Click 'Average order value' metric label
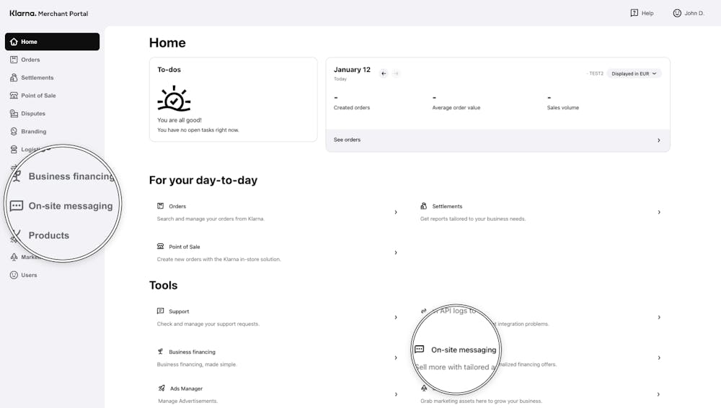The width and height of the screenshot is (721, 408). pos(456,108)
